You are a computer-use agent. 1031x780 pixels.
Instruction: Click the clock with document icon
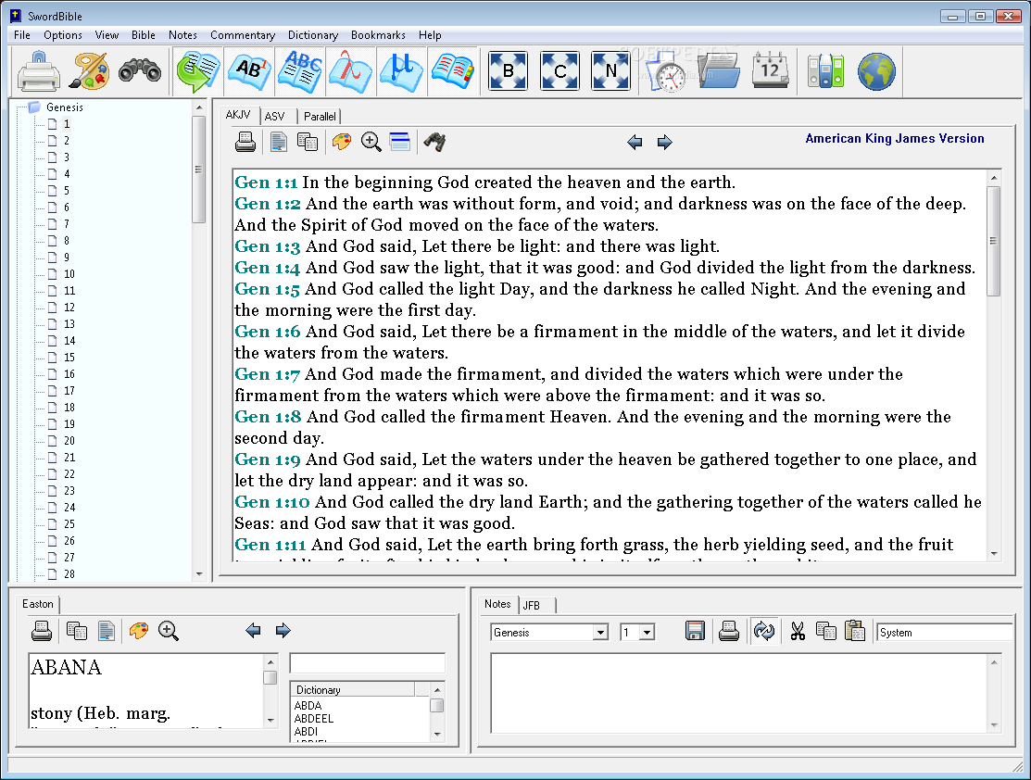(667, 71)
